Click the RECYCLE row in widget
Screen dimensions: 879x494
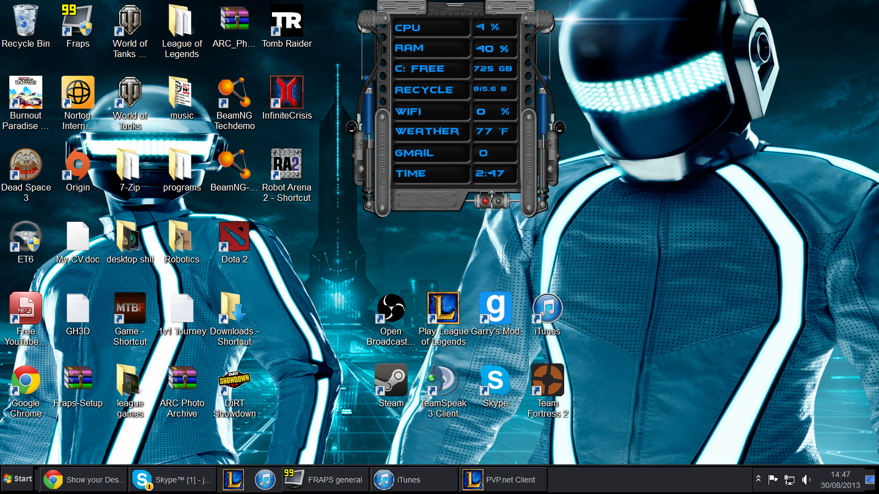pos(455,89)
